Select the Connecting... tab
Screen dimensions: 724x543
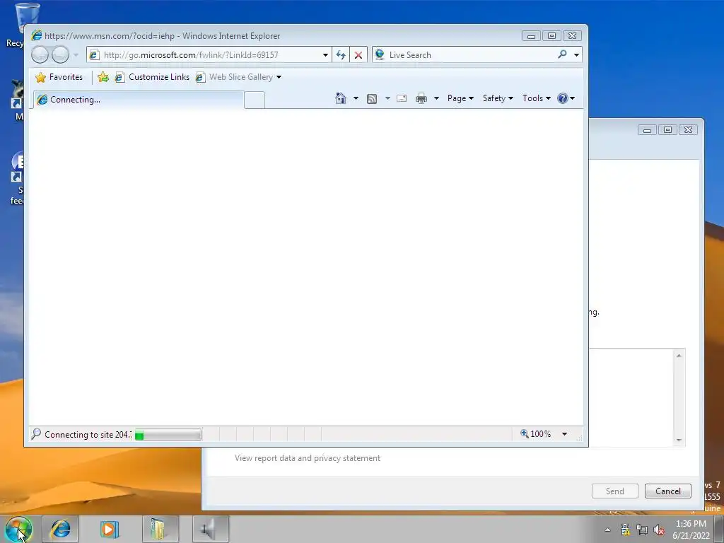point(137,100)
